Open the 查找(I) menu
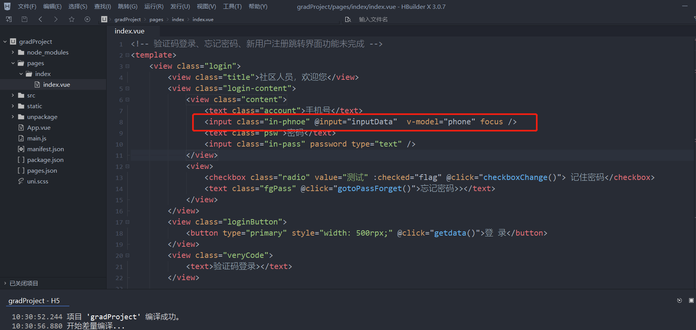696x330 pixels. click(x=103, y=7)
